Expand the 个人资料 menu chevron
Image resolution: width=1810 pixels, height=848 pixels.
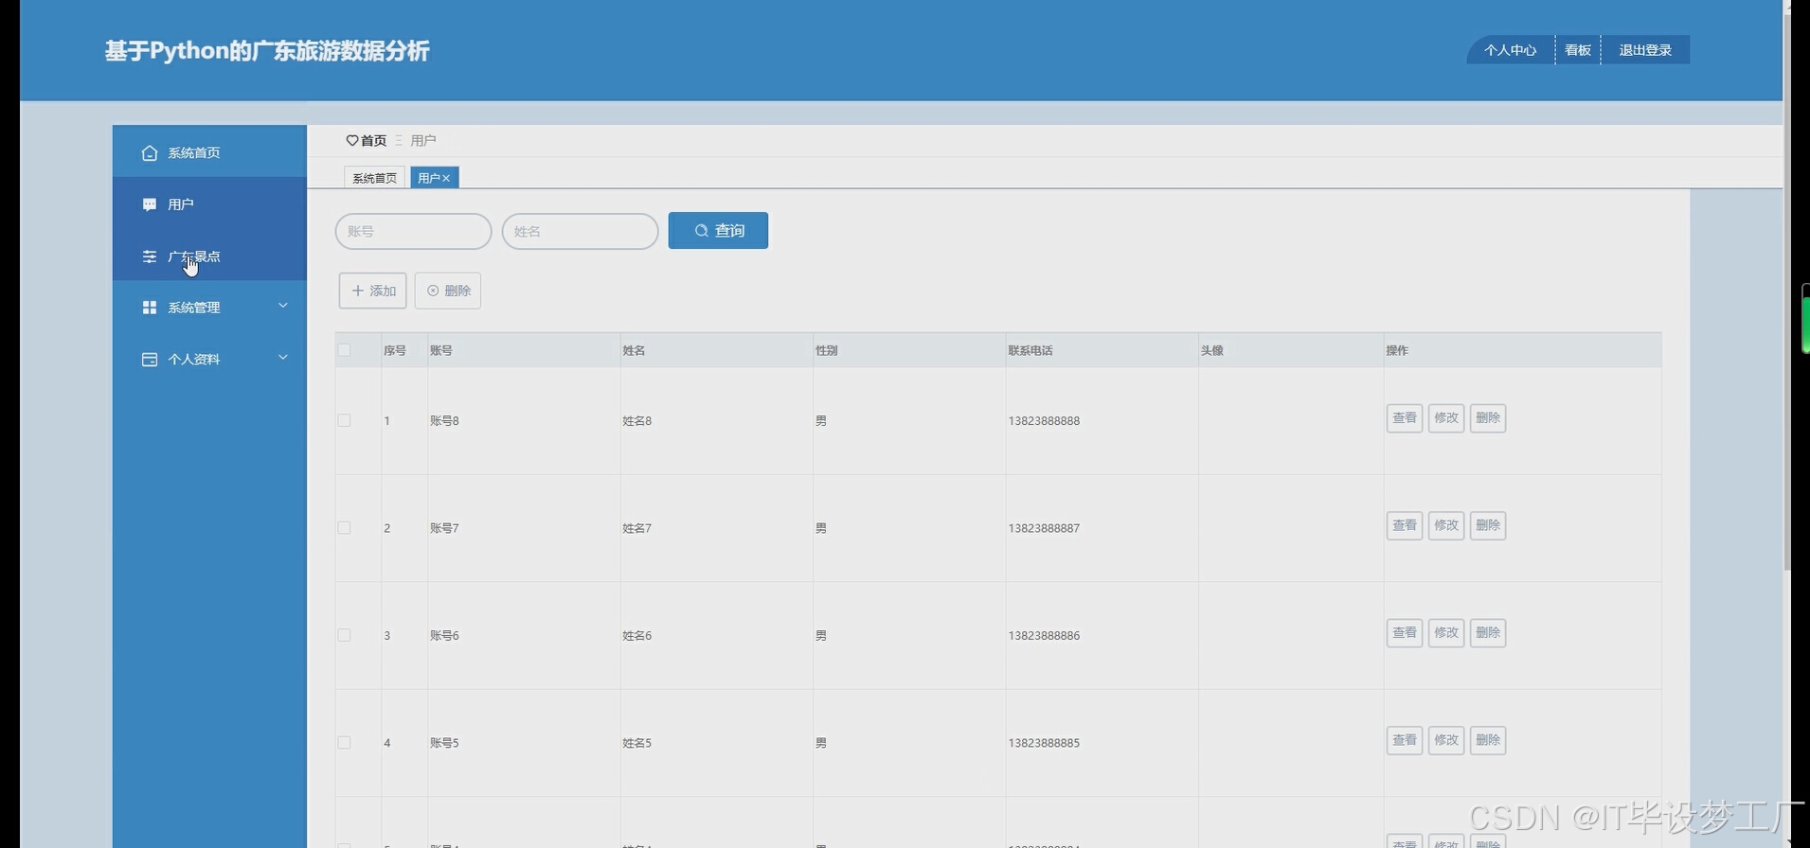tap(282, 358)
